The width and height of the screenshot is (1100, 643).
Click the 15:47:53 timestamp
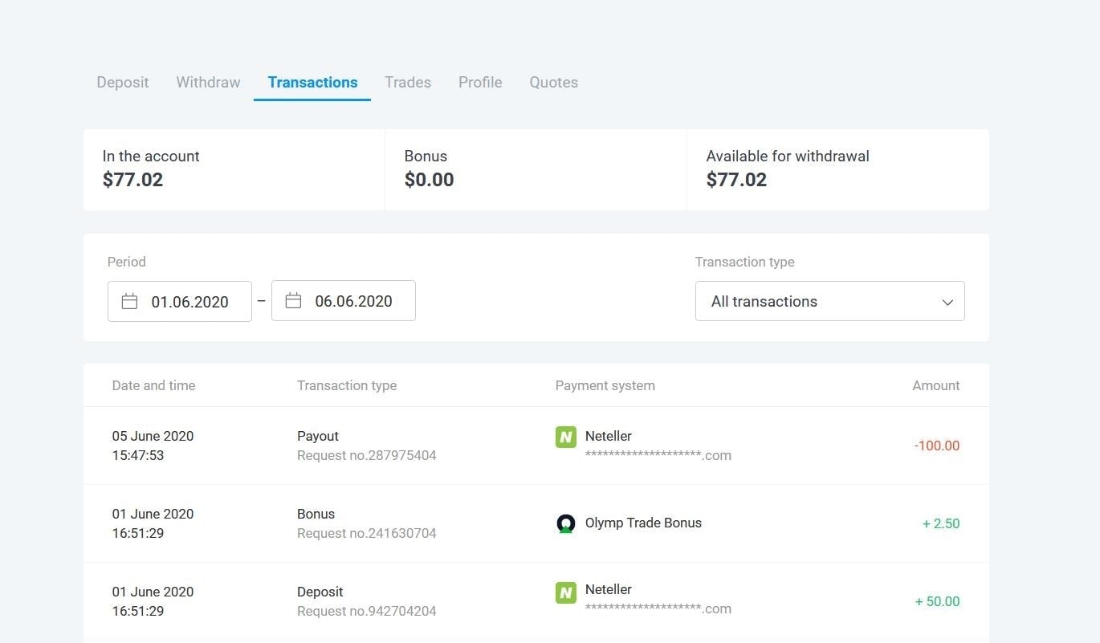[138, 455]
